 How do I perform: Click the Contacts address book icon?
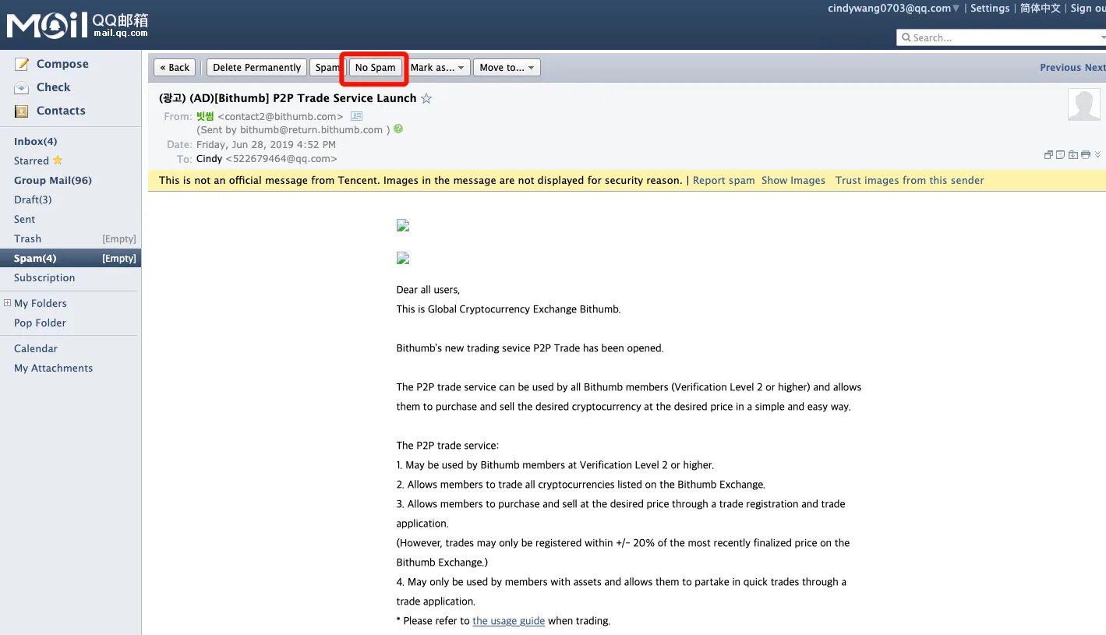pyautogui.click(x=22, y=111)
